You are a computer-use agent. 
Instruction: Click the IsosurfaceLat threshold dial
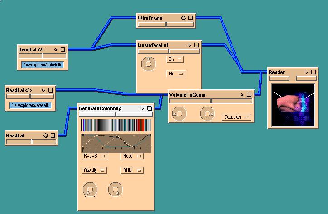pyautogui.click(x=148, y=65)
